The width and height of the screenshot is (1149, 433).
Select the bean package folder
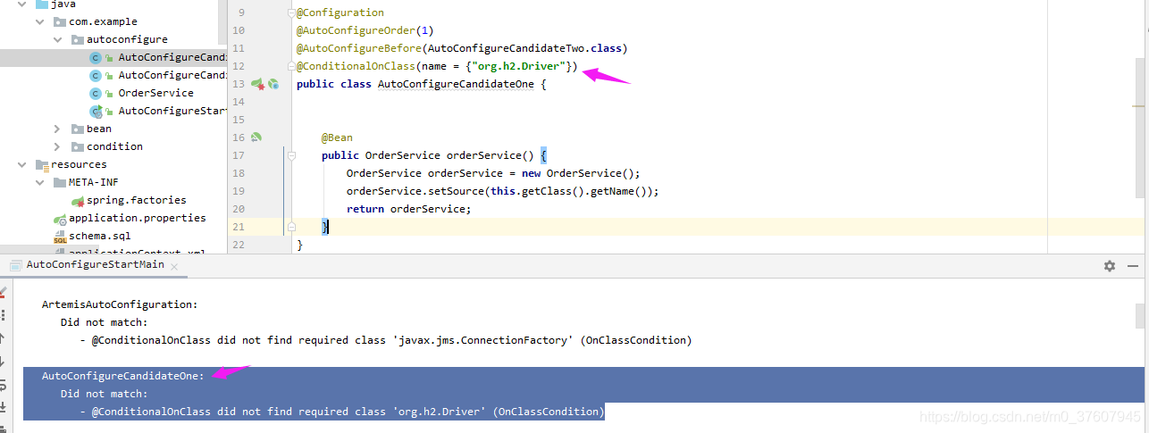[99, 129]
